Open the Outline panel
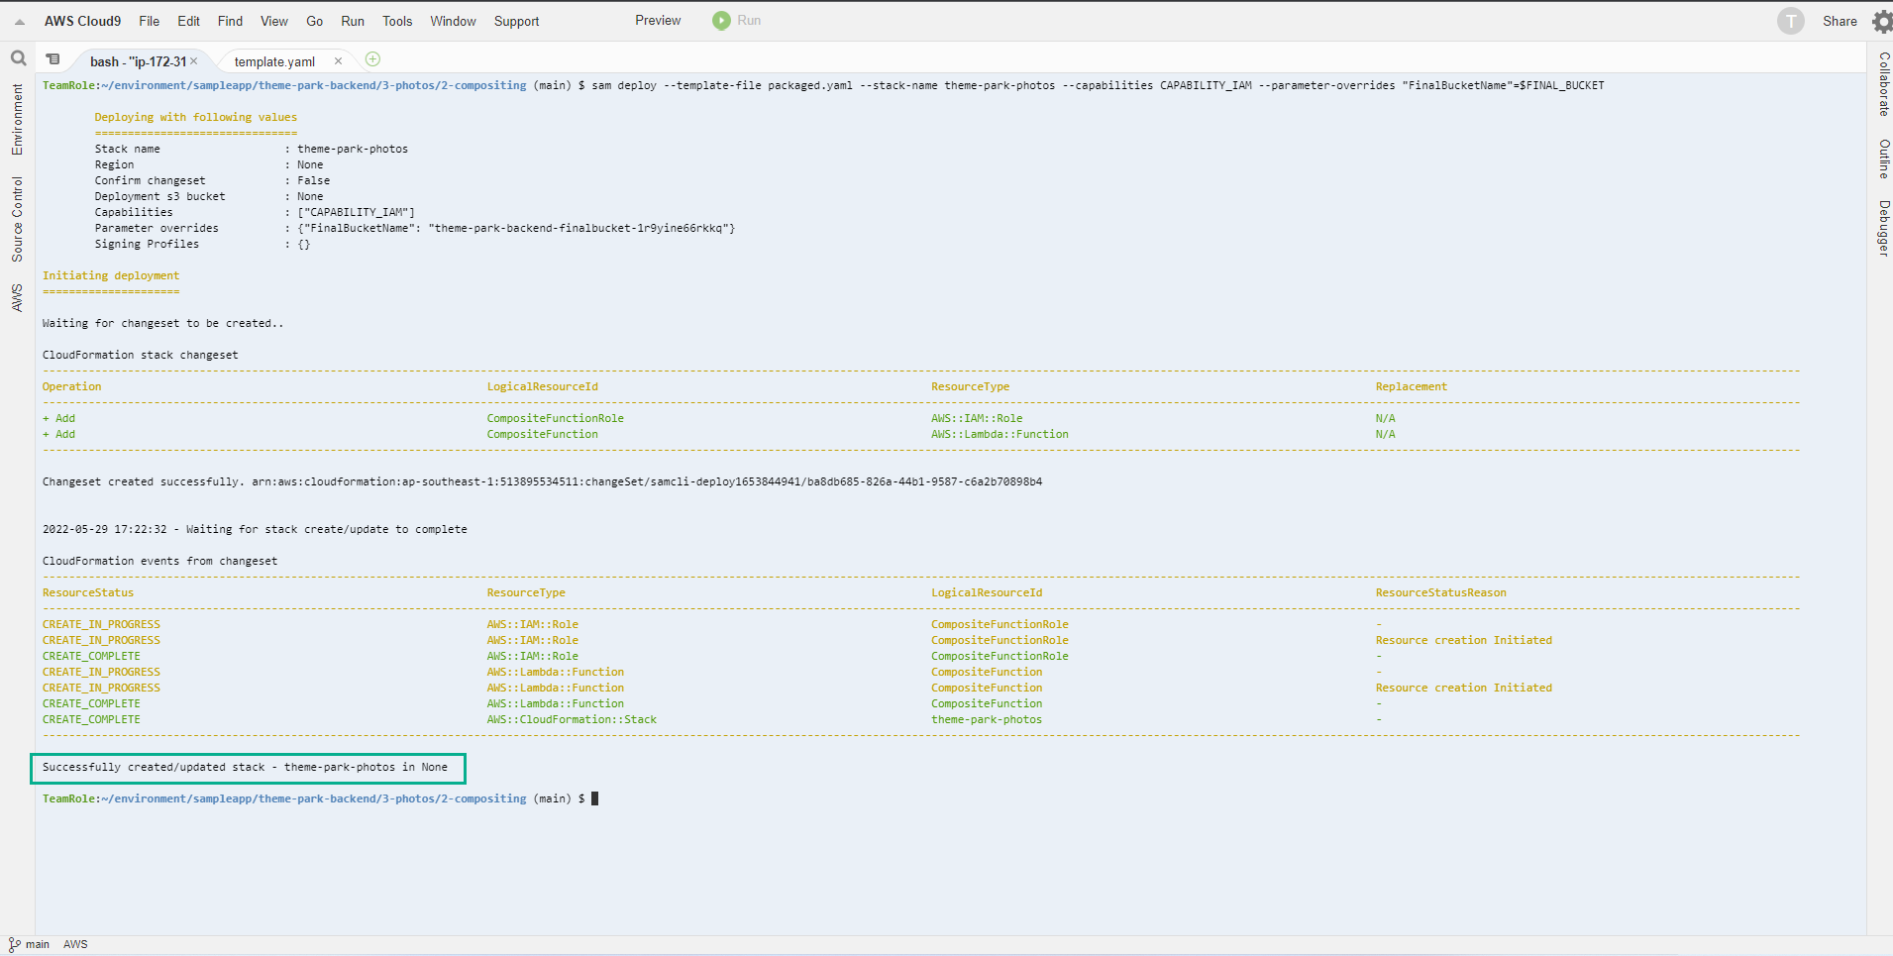Screen dimensions: 1893x956 pyautogui.click(x=1884, y=159)
